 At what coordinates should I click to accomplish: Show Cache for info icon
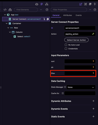pyautogui.click(x=63, y=93)
